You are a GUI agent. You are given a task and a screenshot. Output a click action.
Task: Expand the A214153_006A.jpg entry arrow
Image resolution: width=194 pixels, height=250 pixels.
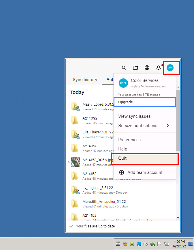pos(69,162)
